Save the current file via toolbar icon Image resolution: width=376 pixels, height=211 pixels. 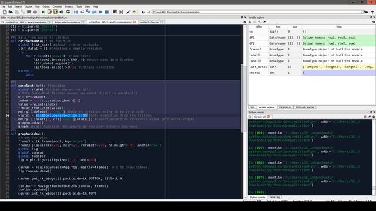point(17,12)
